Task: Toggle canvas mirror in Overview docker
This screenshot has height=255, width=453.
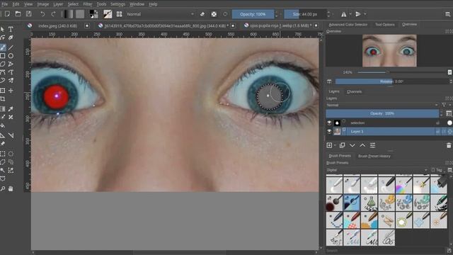Action: coord(329,81)
